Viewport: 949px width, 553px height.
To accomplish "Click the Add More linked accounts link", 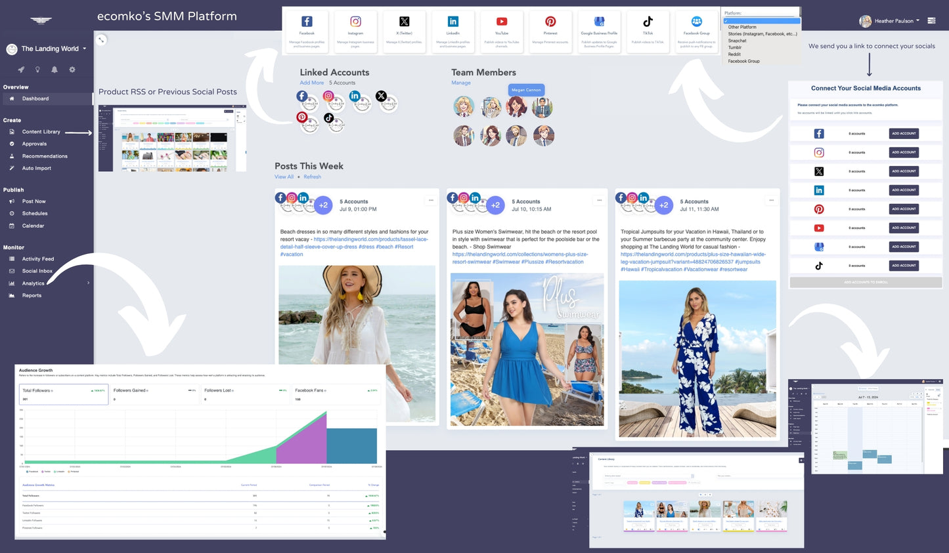I will [312, 83].
